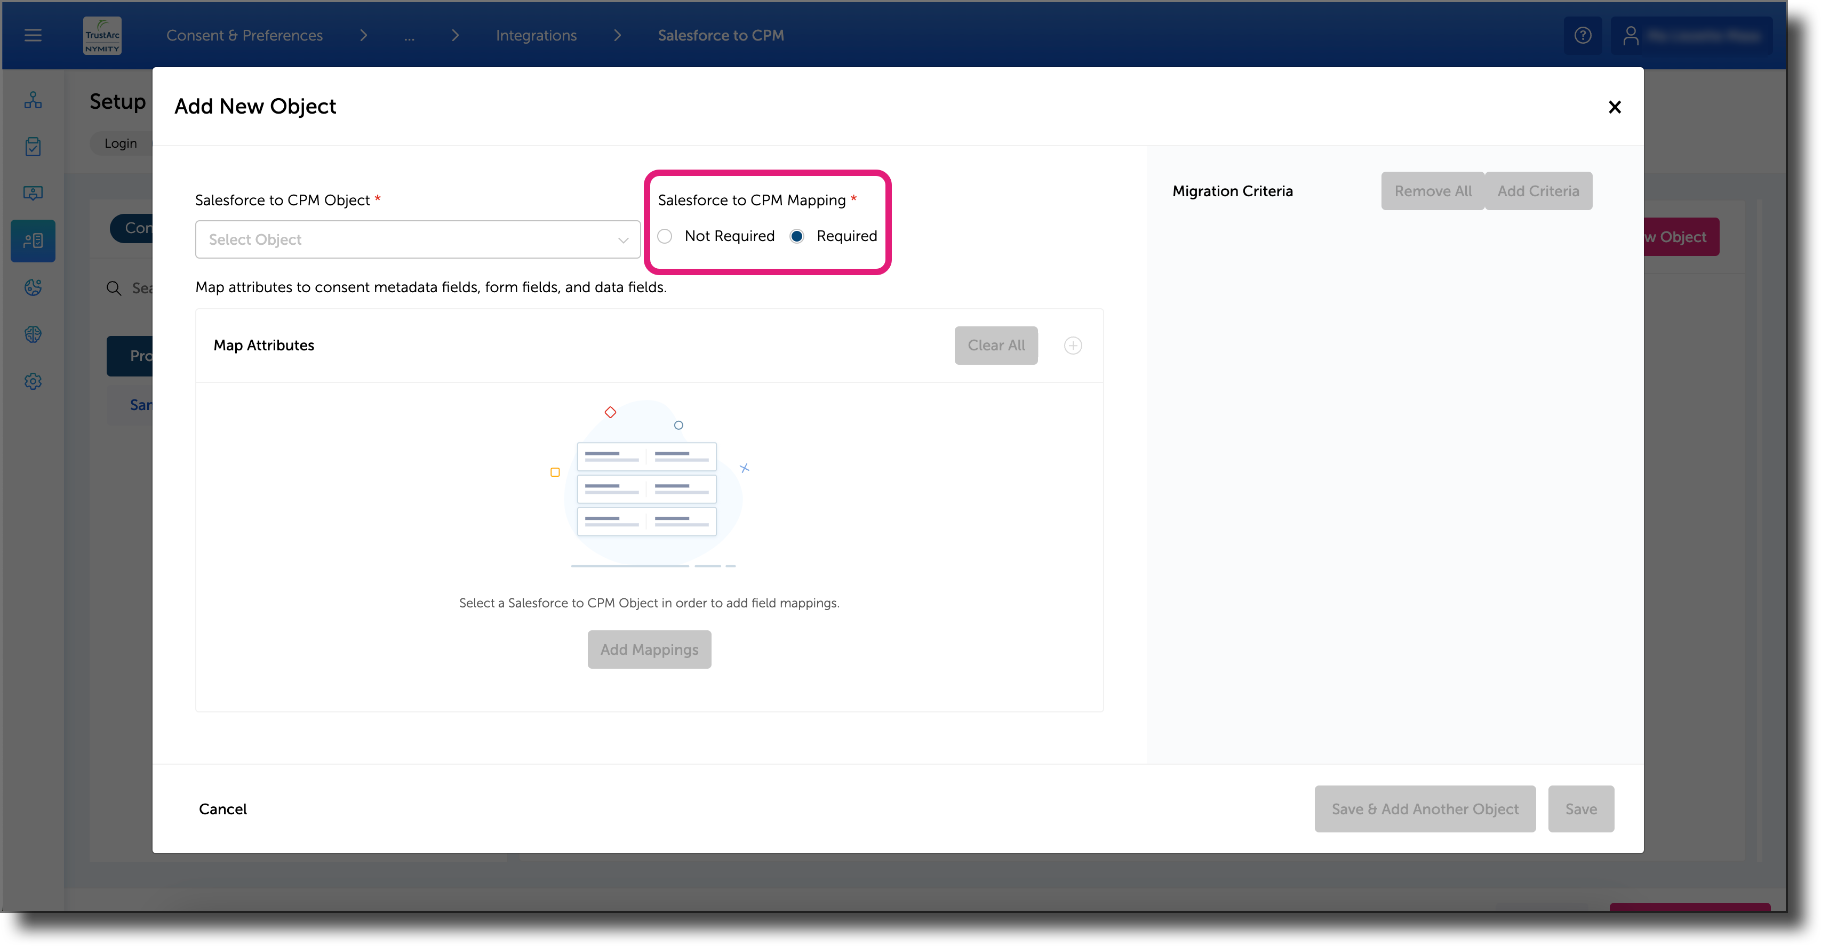
Task: Close the Add New Object dialog
Action: tap(1615, 107)
